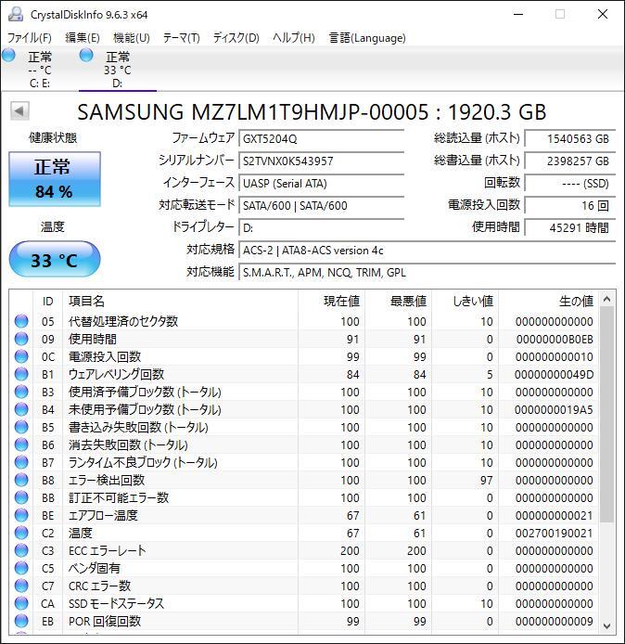Open the 言語(Language) menu
Viewport: 625px width, 644px height.
point(367,38)
